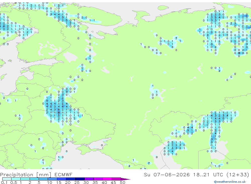251x184 pixels.
Task: Click the above-50 mm arrow tip of legend
Action: (125, 179)
